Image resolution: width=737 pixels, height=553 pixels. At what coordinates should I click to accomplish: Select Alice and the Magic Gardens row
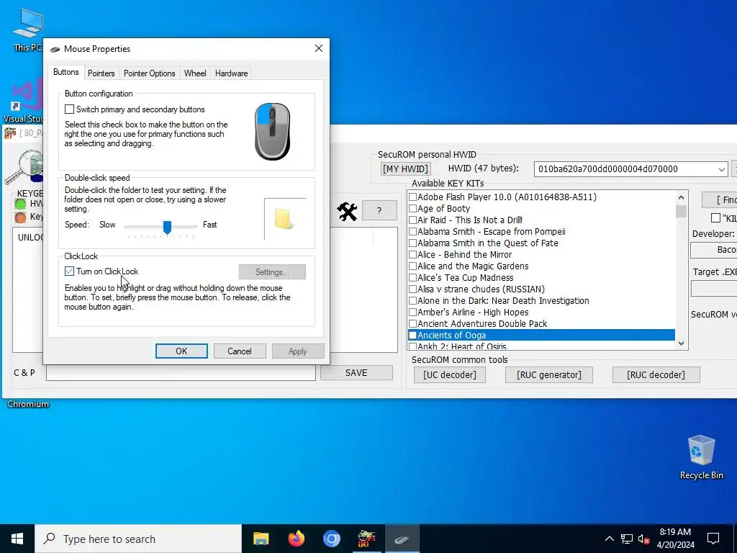point(541,266)
